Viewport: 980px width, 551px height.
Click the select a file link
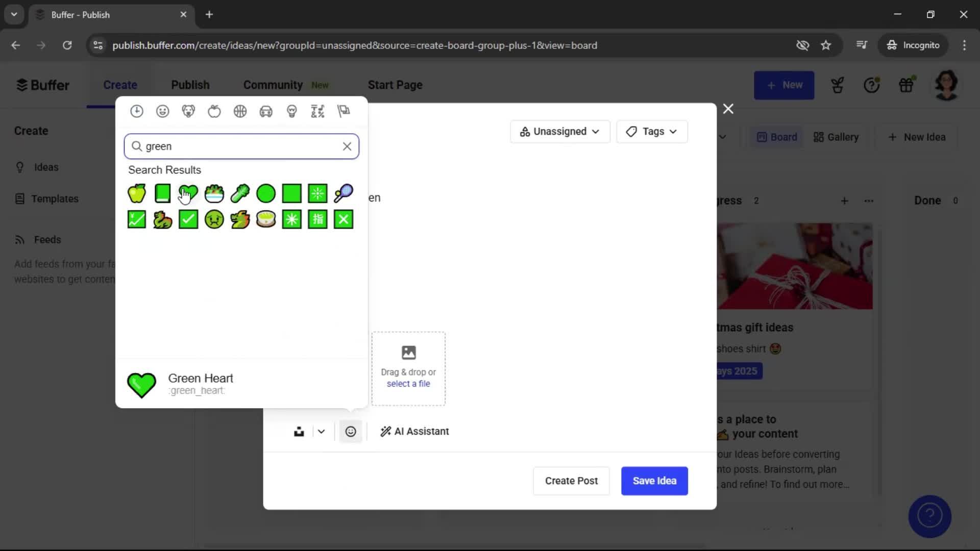click(x=408, y=384)
